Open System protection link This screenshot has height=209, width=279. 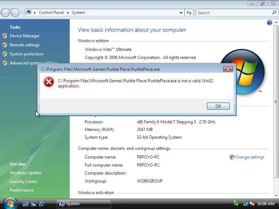coord(27,54)
